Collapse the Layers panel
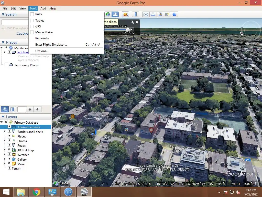Image resolution: width=262 pixels, height=197 pixels. 3,117
